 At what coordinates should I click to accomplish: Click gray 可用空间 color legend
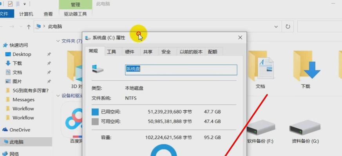pos(95,121)
